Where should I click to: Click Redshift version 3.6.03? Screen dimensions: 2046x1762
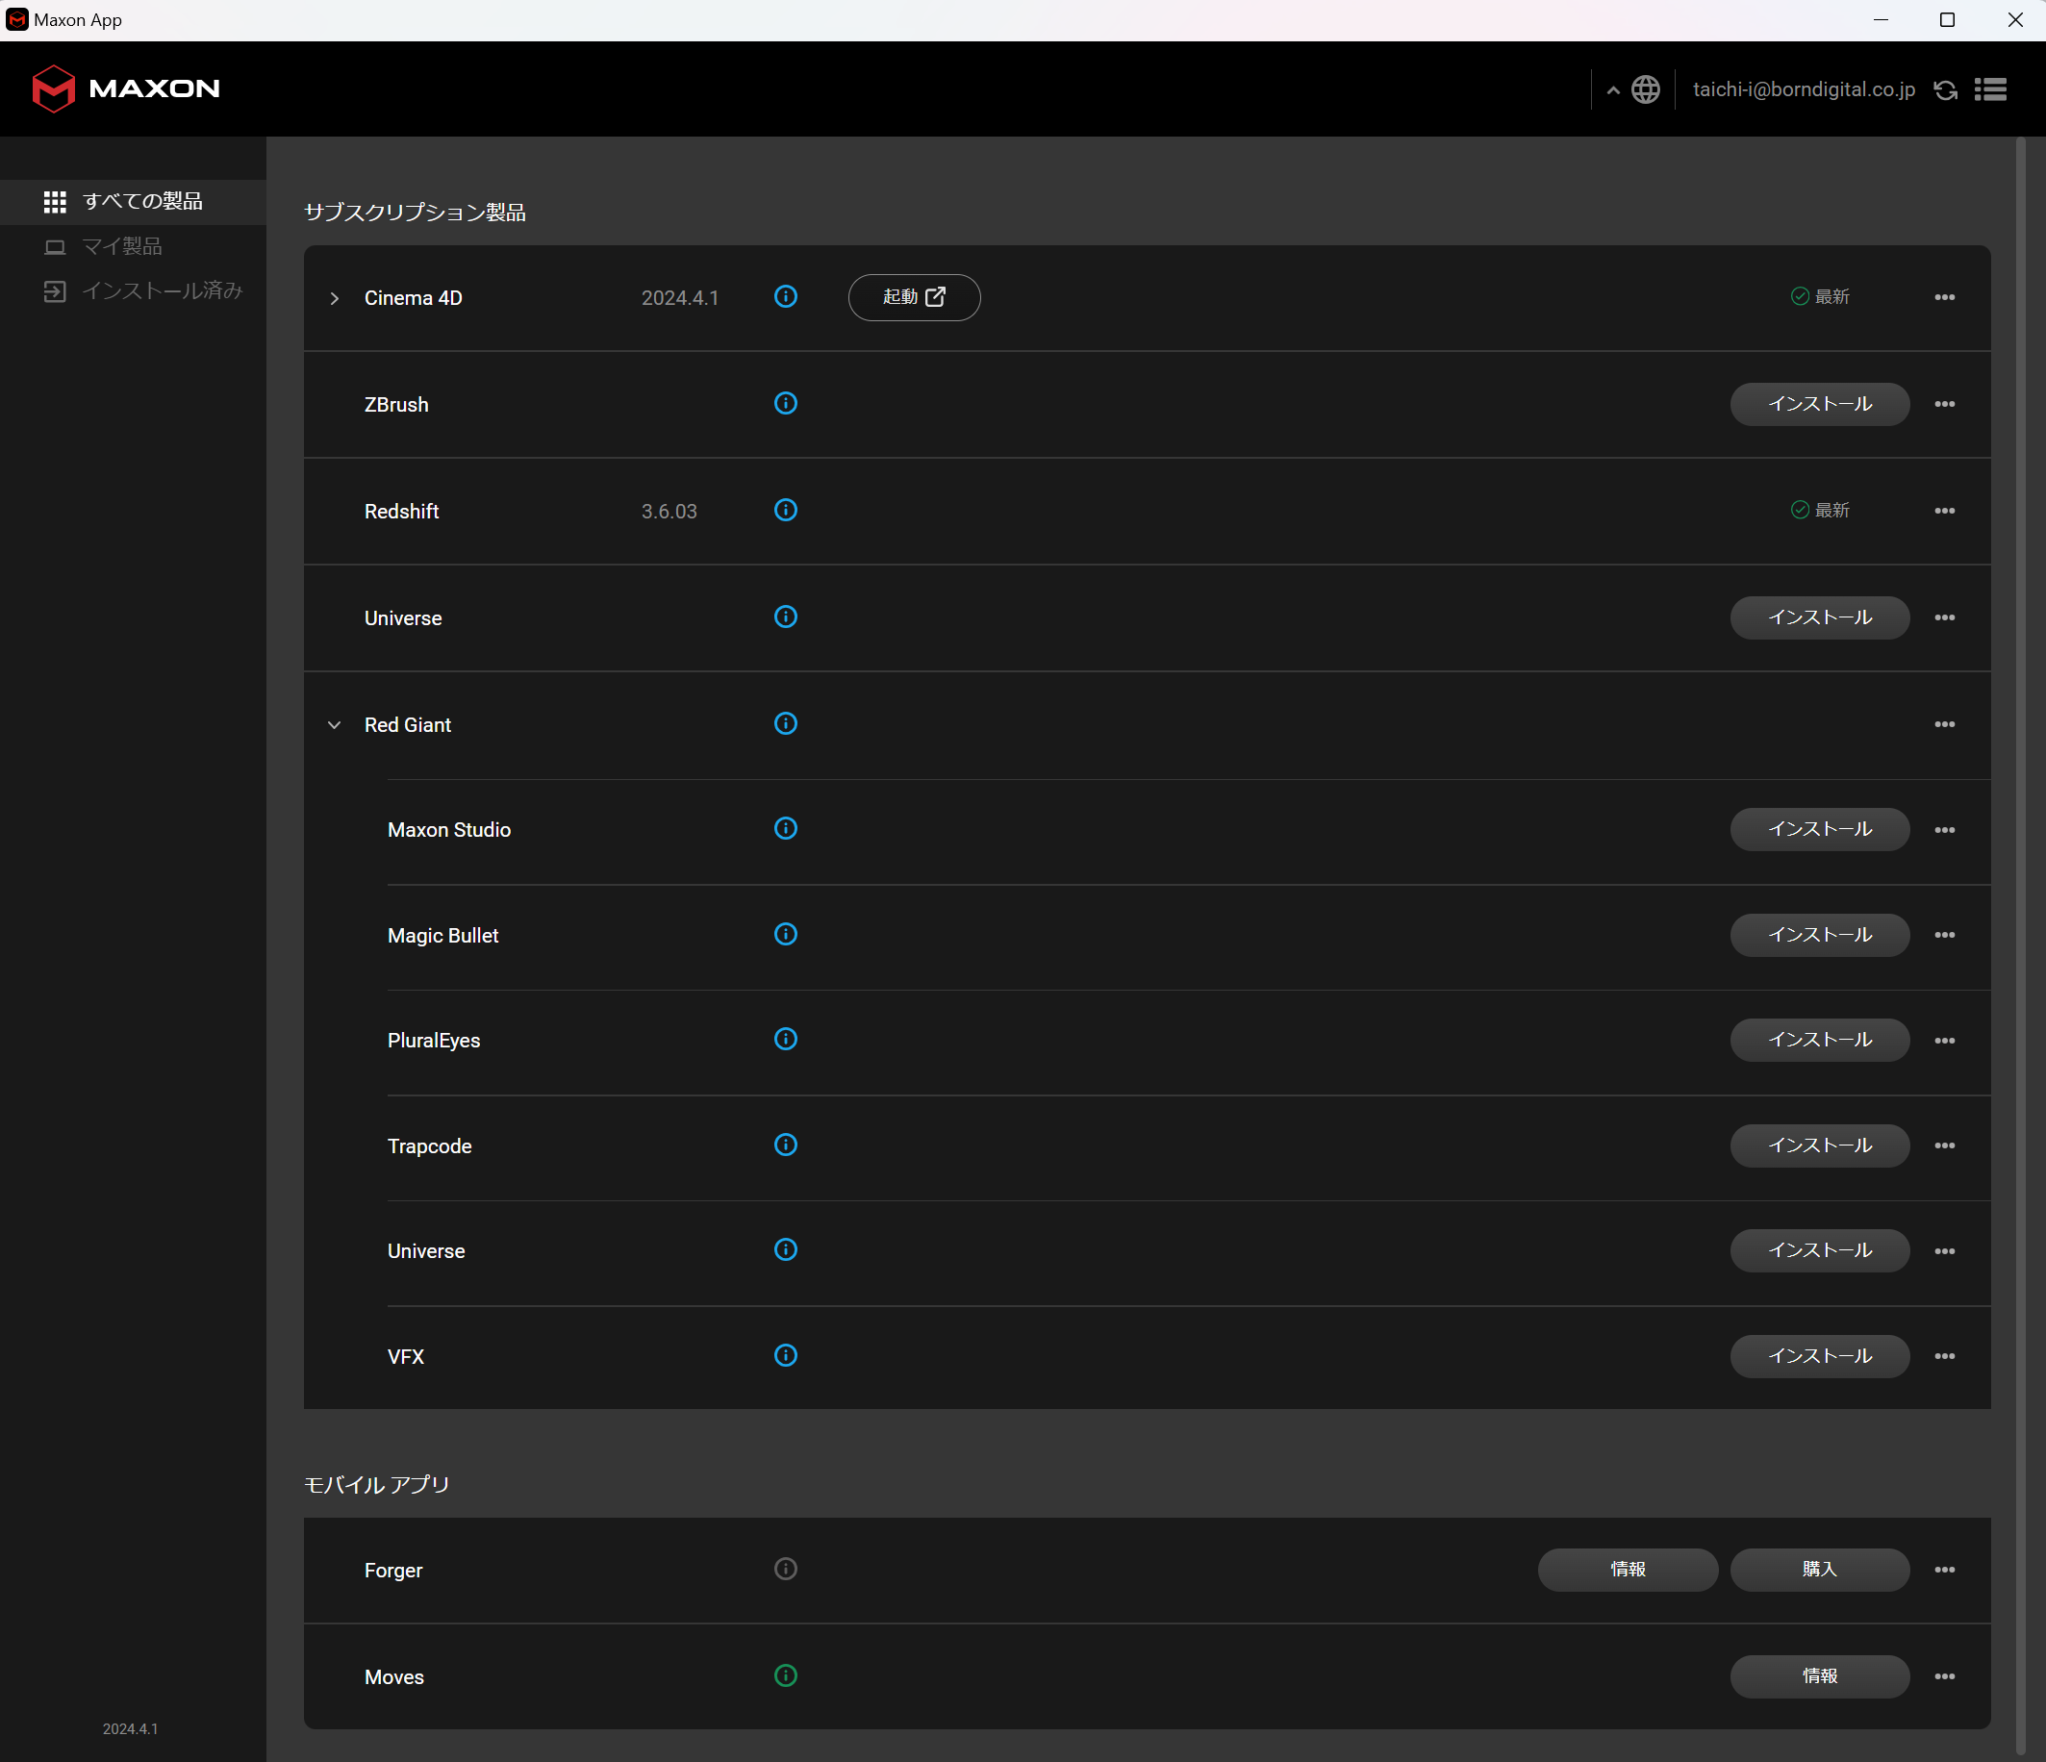[669, 512]
